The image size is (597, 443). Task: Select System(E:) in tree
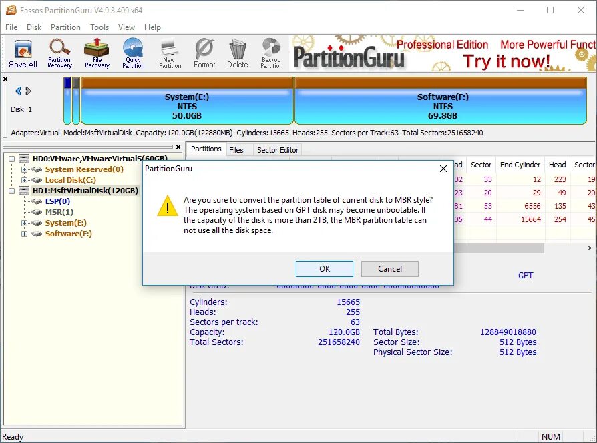(x=66, y=223)
